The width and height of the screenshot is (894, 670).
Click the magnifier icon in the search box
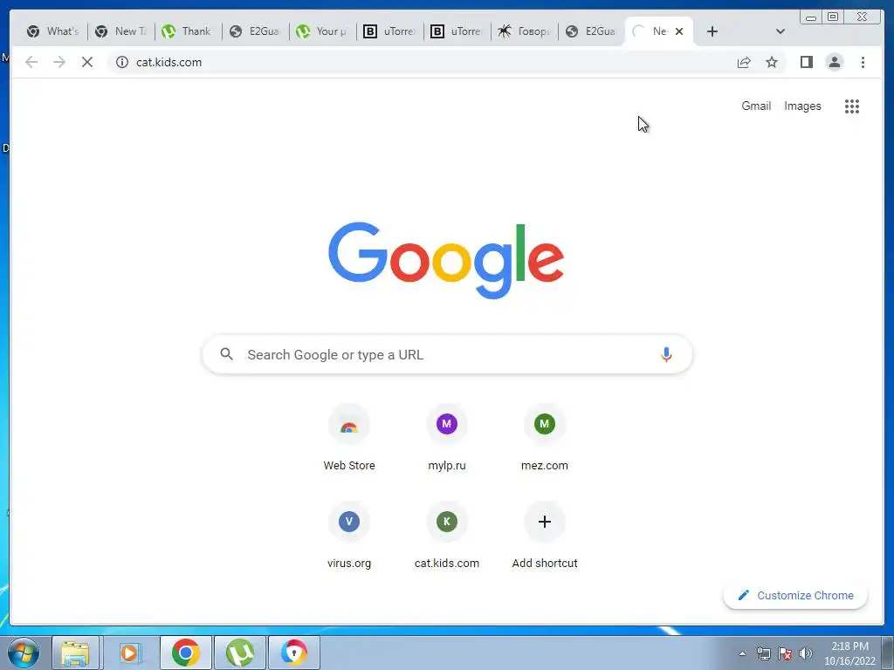[226, 354]
